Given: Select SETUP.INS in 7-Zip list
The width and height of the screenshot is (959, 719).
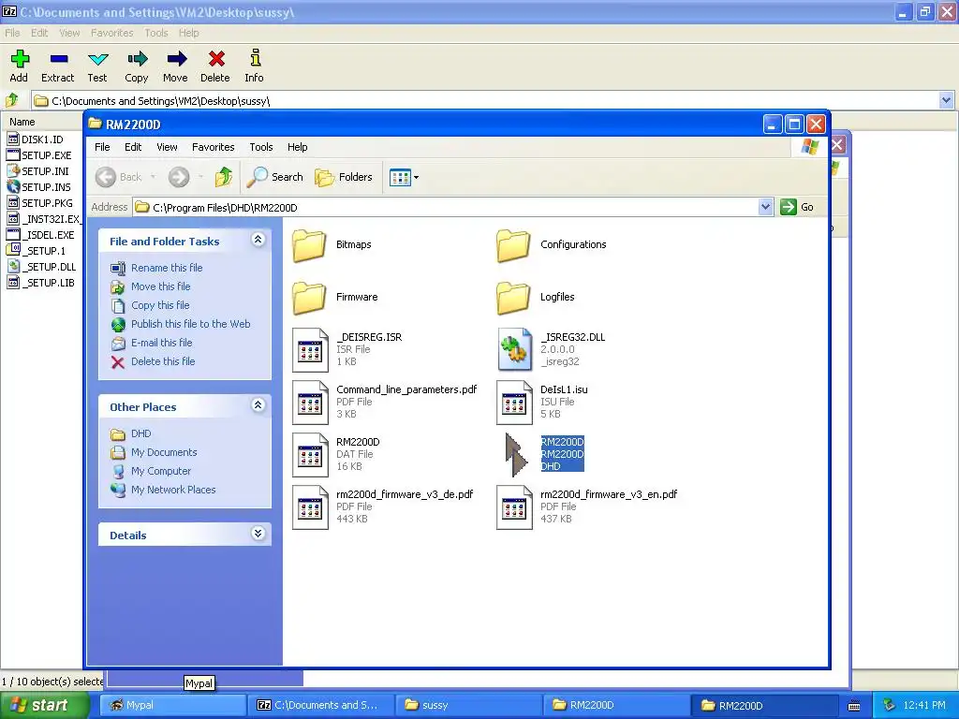Looking at the screenshot, I should [38, 187].
